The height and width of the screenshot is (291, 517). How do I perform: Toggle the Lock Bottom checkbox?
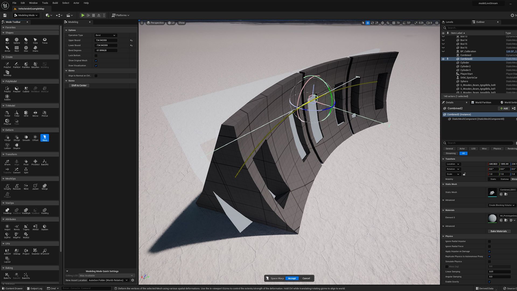point(96,56)
